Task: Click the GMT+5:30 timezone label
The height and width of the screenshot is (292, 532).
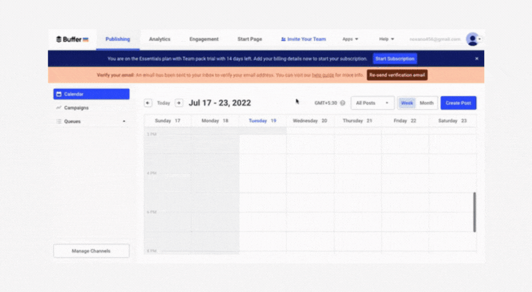Action: point(326,103)
